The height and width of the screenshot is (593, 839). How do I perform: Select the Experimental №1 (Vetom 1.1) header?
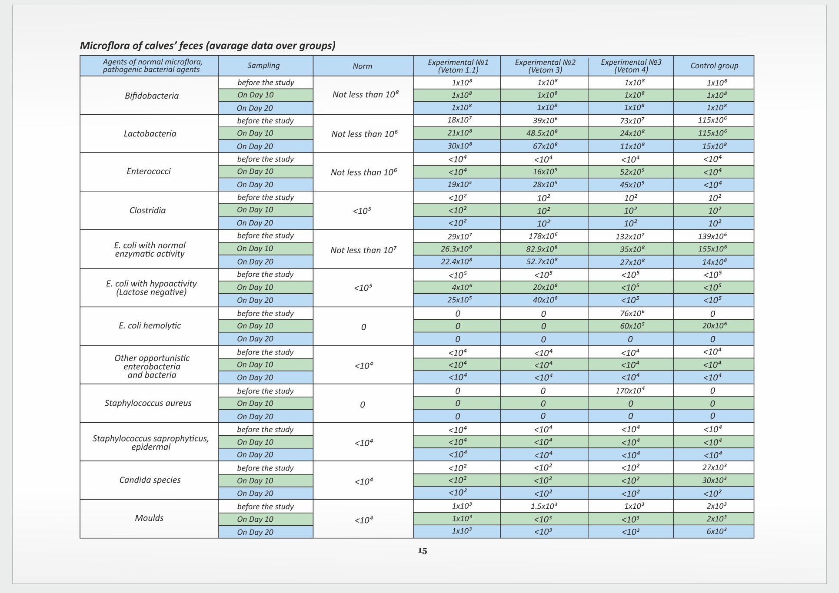point(458,66)
